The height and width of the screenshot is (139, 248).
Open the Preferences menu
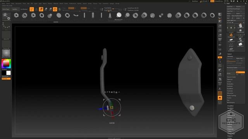(x=72, y=3)
